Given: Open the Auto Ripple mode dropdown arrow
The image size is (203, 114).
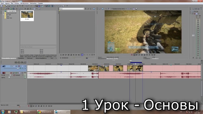Looking at the screenshot, I should [44, 6].
